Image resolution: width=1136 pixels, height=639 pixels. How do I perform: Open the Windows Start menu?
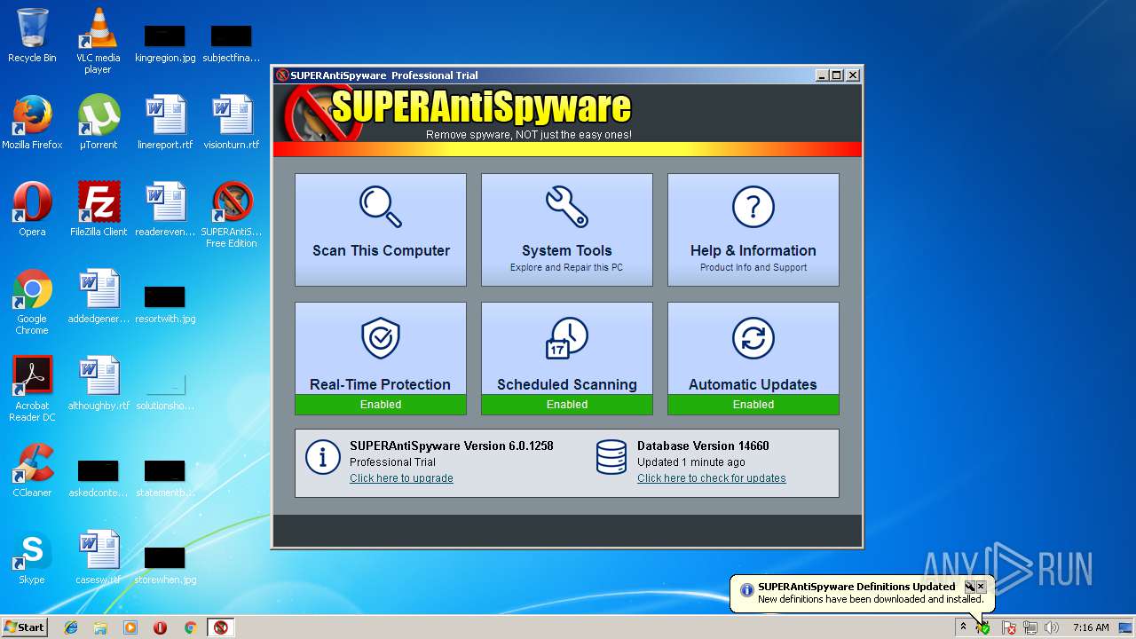(25, 627)
